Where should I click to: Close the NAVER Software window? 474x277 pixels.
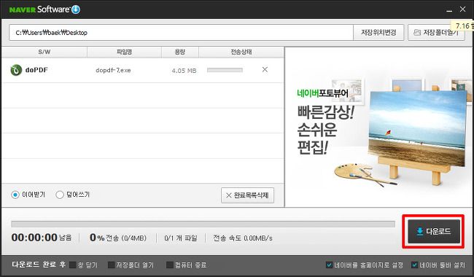[x=462, y=9]
